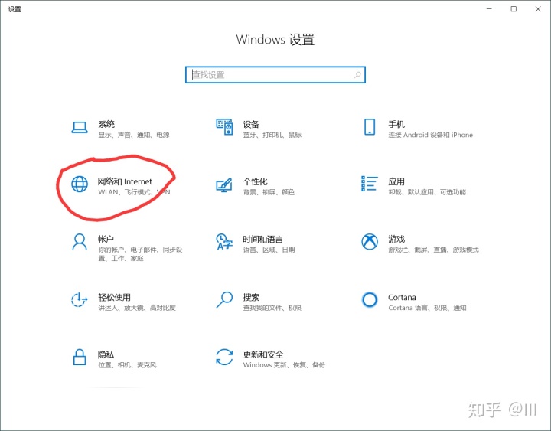The width and height of the screenshot is (551, 431).
Task: Minimize the 设置 window
Action: coord(489,8)
